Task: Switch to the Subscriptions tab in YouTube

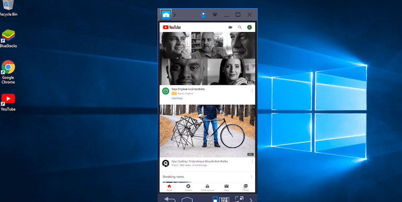Action: (x=207, y=187)
